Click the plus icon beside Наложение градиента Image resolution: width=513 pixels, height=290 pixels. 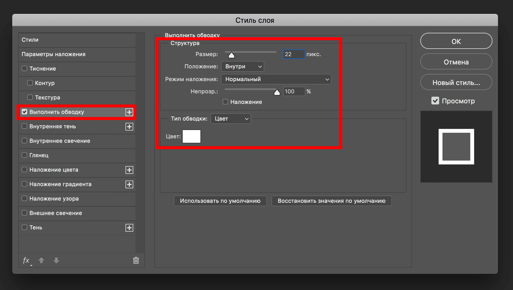tap(129, 184)
